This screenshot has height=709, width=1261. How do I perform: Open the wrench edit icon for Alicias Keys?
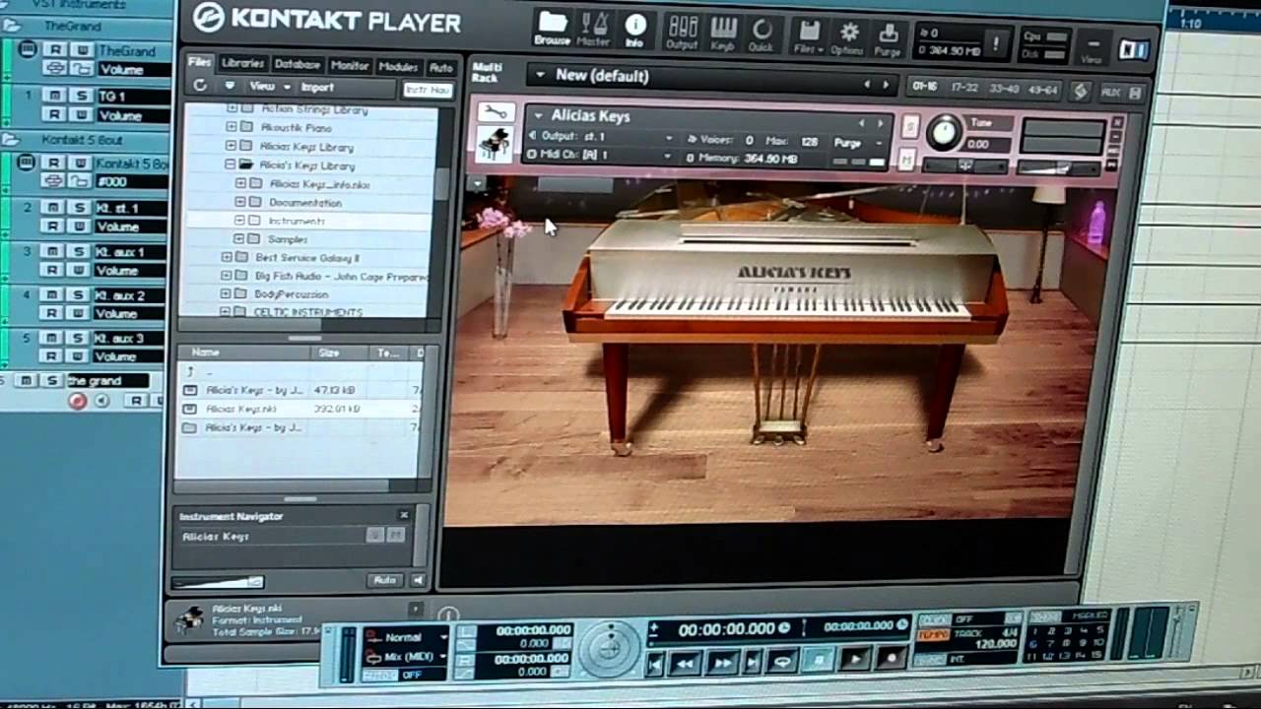pos(496,111)
